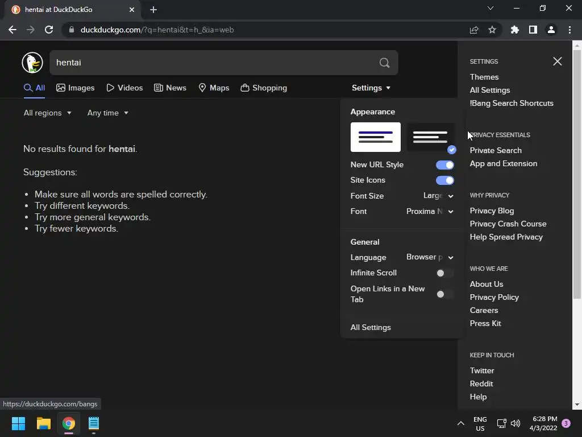This screenshot has height=437, width=582.
Task: Open Chrome profile avatar icon
Action: tap(551, 30)
